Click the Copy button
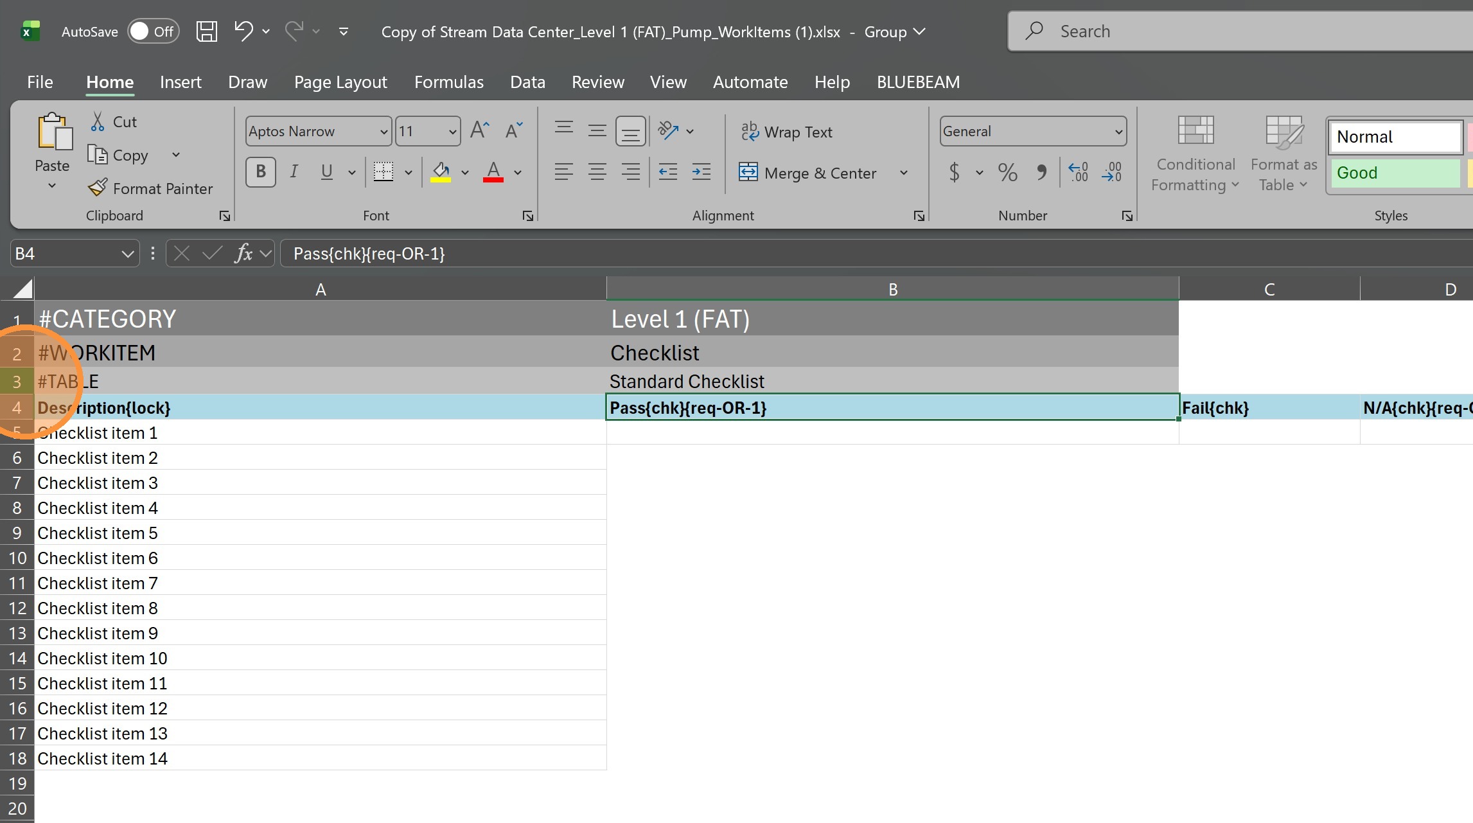The height and width of the screenshot is (823, 1473). [x=118, y=155]
